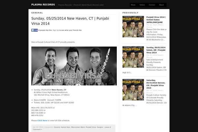Click the Facebook Sign Up link
Screen dimensions: 198x132
click(56, 30)
